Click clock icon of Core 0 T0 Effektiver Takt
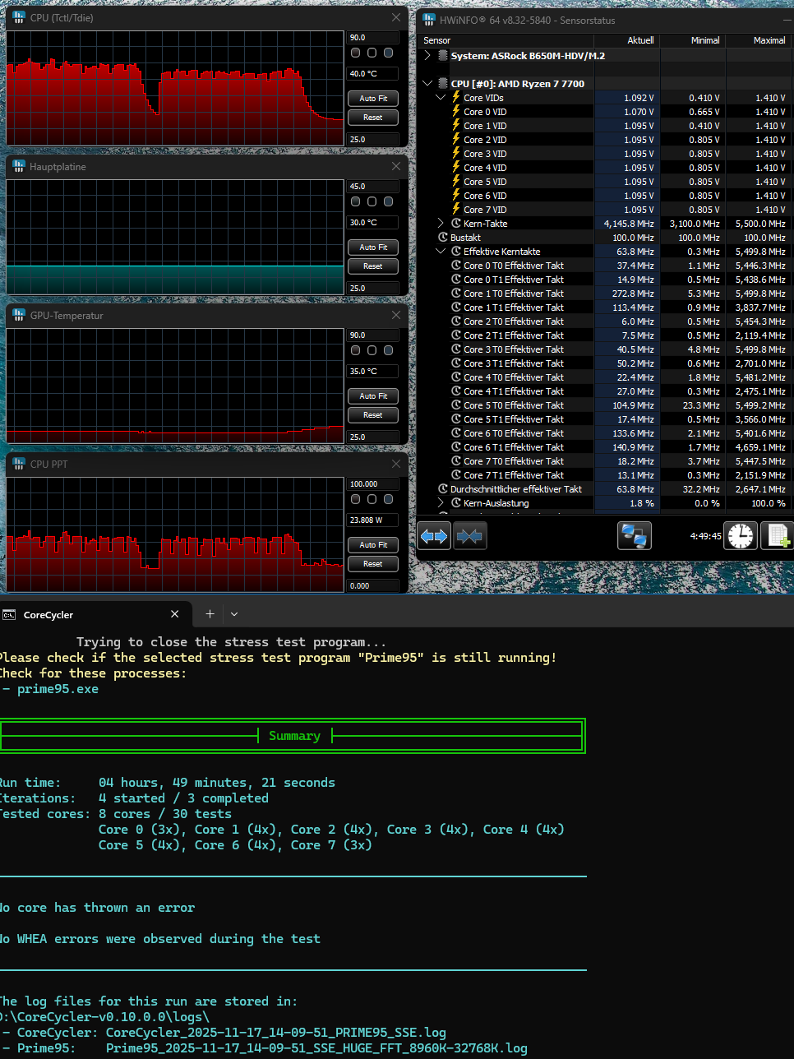This screenshot has height=1059, width=794. (x=456, y=265)
